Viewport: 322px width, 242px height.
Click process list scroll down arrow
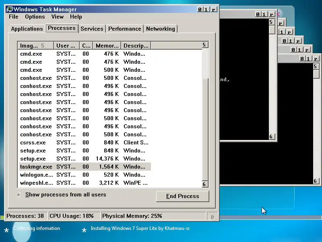click(x=205, y=184)
